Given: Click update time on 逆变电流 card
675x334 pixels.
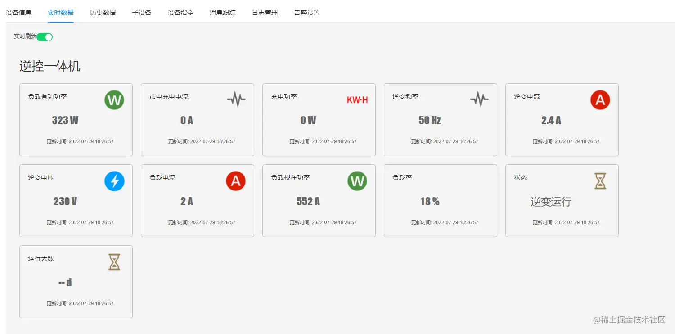Looking at the screenshot, I should pos(566,141).
